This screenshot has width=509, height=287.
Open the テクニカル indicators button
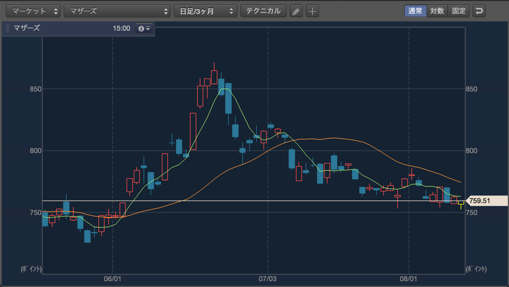pyautogui.click(x=263, y=11)
